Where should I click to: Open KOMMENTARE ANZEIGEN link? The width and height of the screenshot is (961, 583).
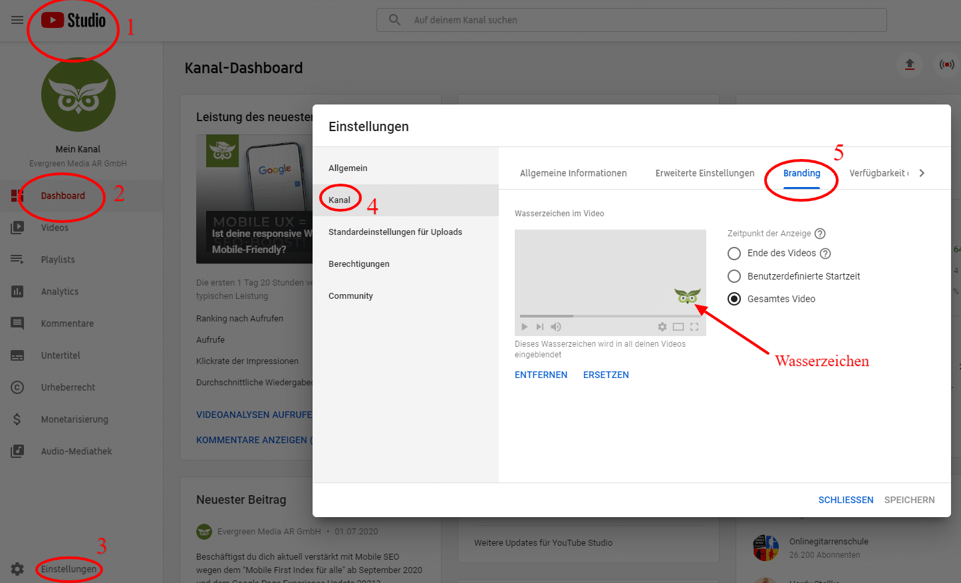[254, 440]
